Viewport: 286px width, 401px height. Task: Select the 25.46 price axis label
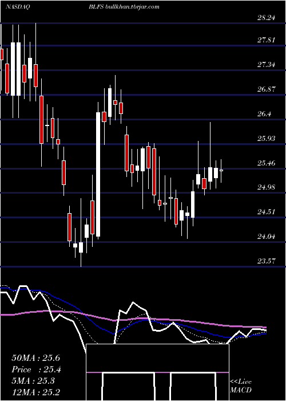click(x=266, y=163)
